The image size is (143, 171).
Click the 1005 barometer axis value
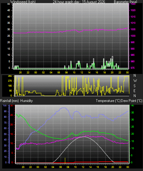[x=133, y=29]
